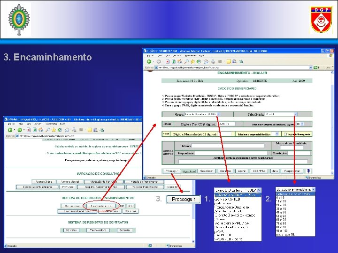Image resolution: width=338 pixels, height=253 pixels.
Task: Click Back arrow in Encaminhamento browser window
Action: pyautogui.click(x=149, y=61)
